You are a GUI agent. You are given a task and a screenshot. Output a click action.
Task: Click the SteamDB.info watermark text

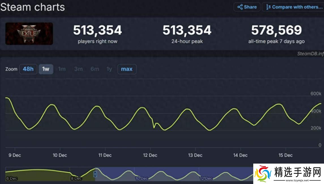(310, 54)
